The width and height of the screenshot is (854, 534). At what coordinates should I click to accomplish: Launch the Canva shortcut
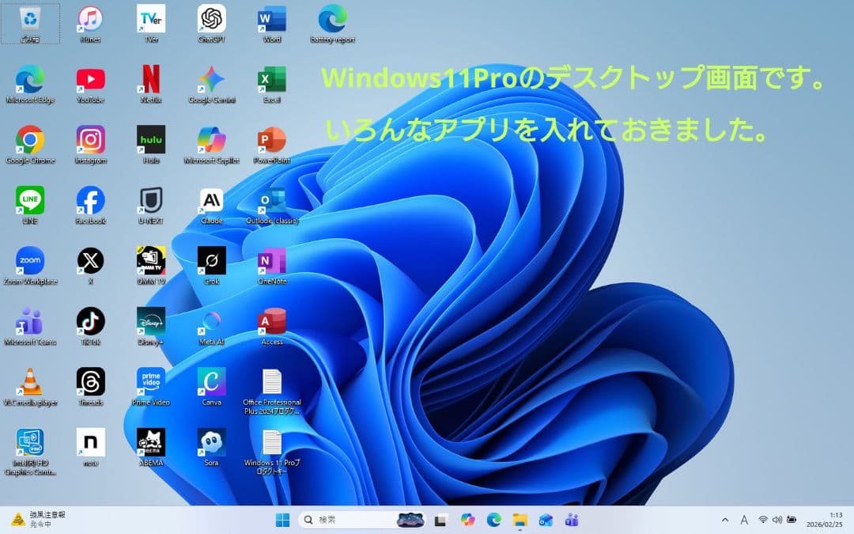(x=211, y=386)
